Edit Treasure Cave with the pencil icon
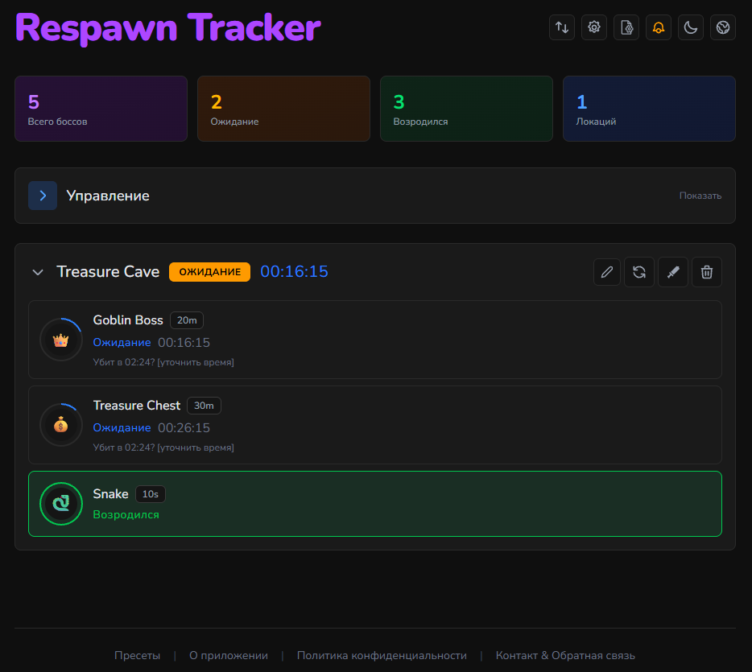The width and height of the screenshot is (752, 672). 607,272
